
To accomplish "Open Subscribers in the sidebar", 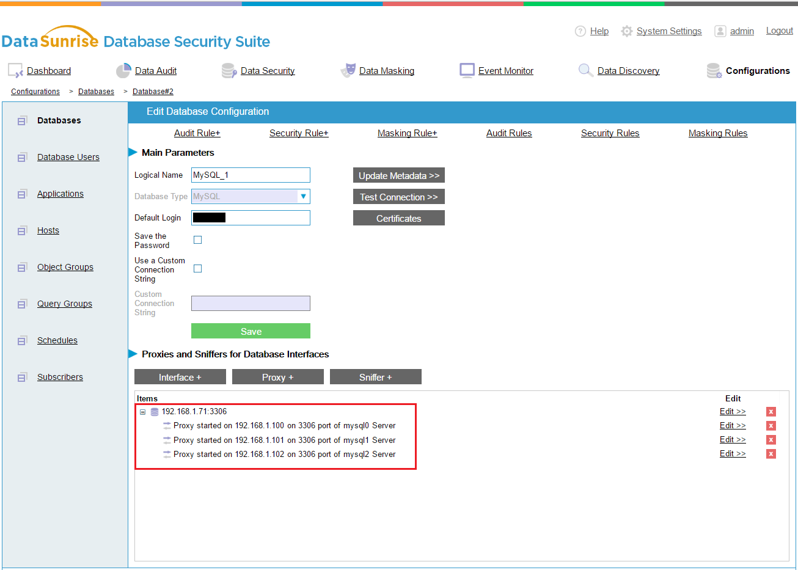I will click(60, 377).
